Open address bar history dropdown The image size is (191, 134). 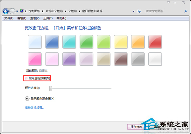[134, 11]
